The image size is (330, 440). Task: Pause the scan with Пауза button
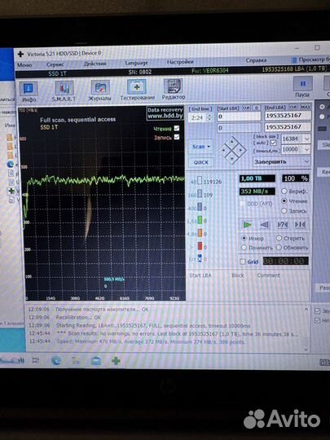coord(303,87)
